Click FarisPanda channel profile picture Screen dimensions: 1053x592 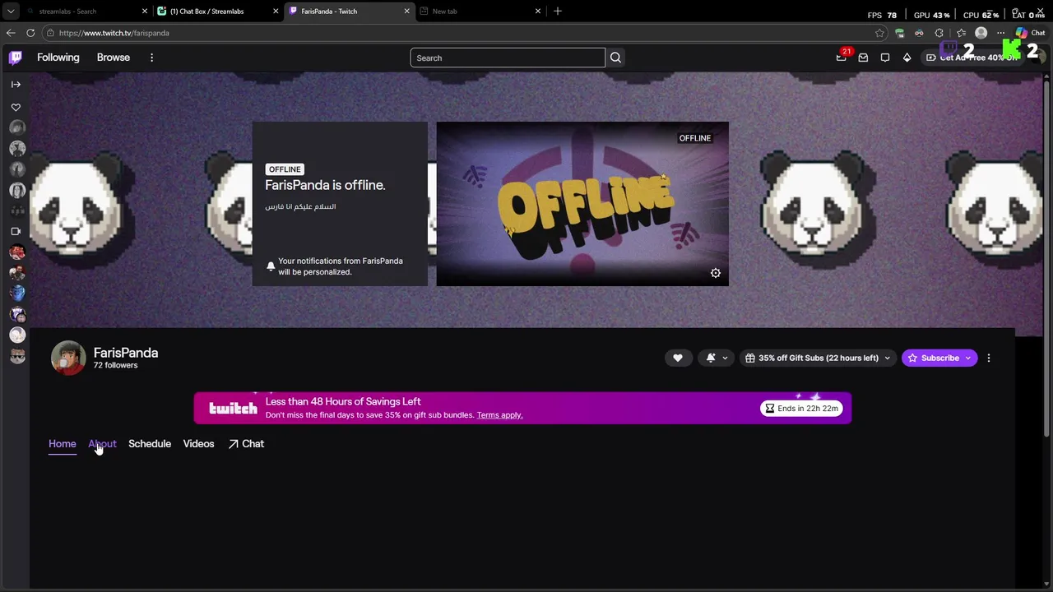(68, 358)
